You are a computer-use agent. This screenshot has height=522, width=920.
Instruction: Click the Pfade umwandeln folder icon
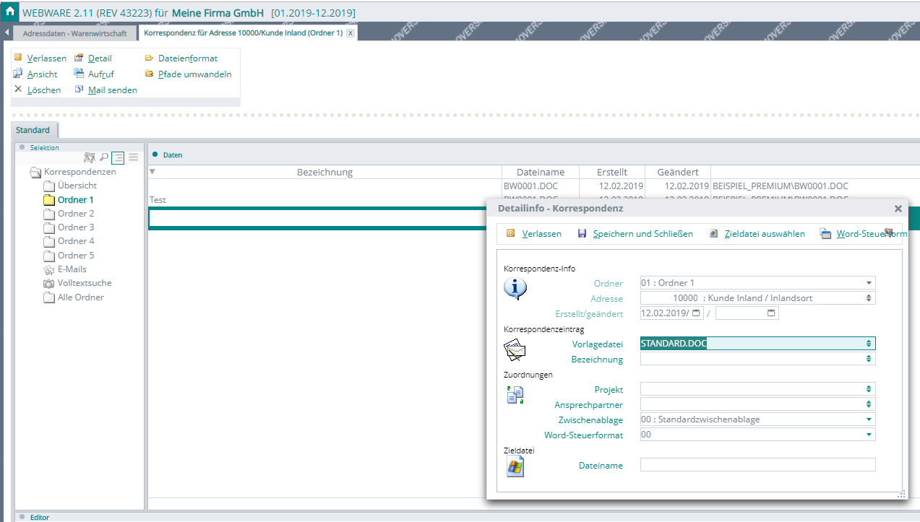pos(150,74)
